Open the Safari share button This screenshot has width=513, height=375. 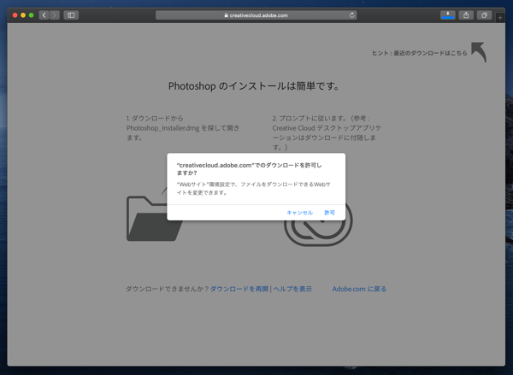pos(466,15)
